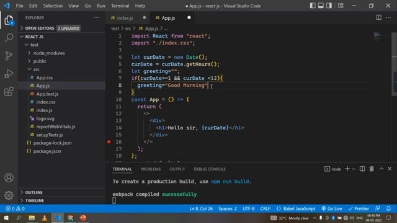Image resolution: width=397 pixels, height=223 pixels.
Task: Open package-lock.json file
Action: [61, 143]
